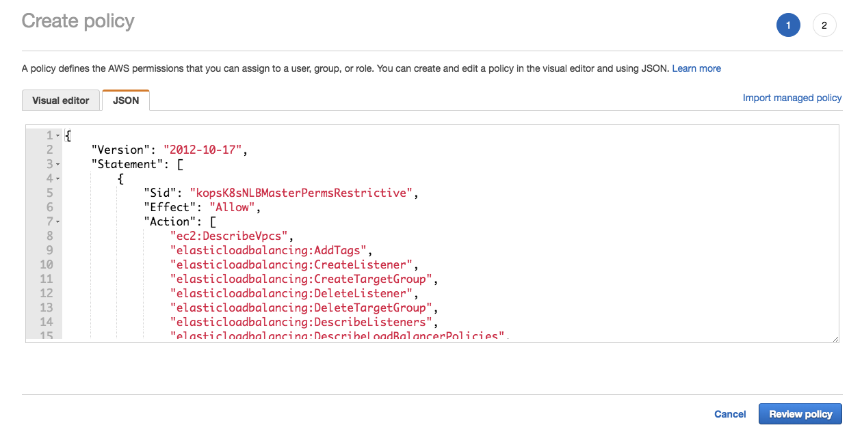Select step 2 circle indicator
Screen dimensions: 862x436
coord(824,25)
